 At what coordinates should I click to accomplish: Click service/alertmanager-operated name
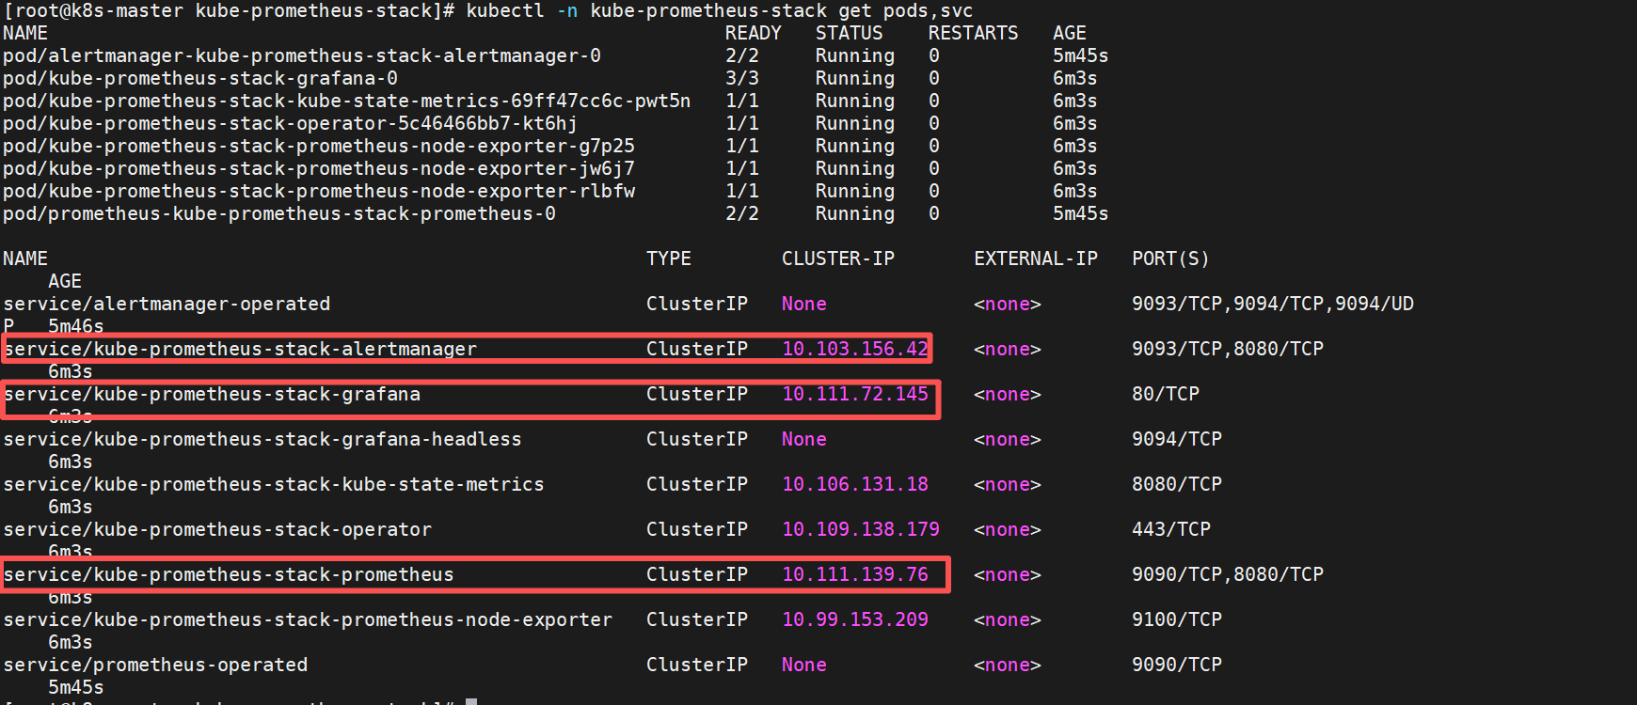(x=167, y=304)
